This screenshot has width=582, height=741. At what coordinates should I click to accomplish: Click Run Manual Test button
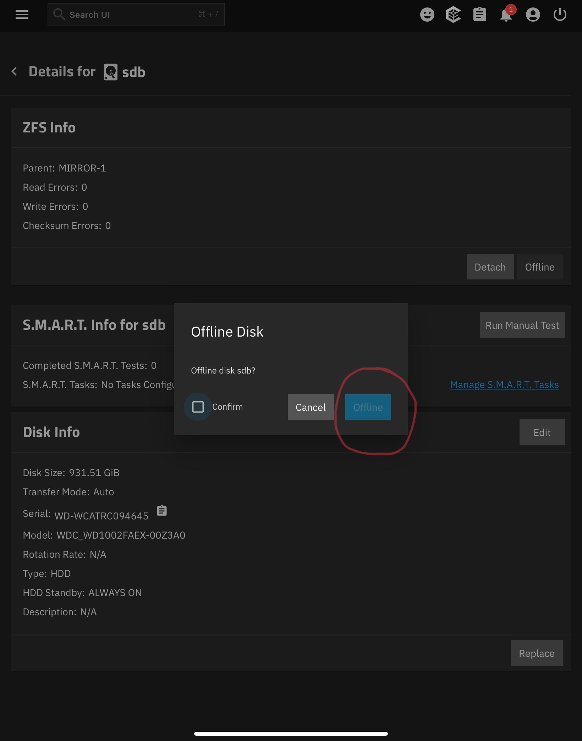click(x=522, y=325)
